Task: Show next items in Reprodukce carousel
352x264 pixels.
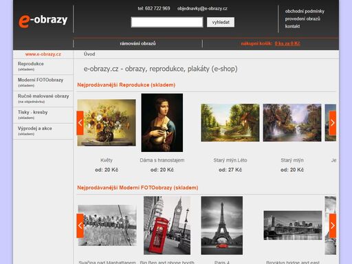Action: click(x=333, y=123)
